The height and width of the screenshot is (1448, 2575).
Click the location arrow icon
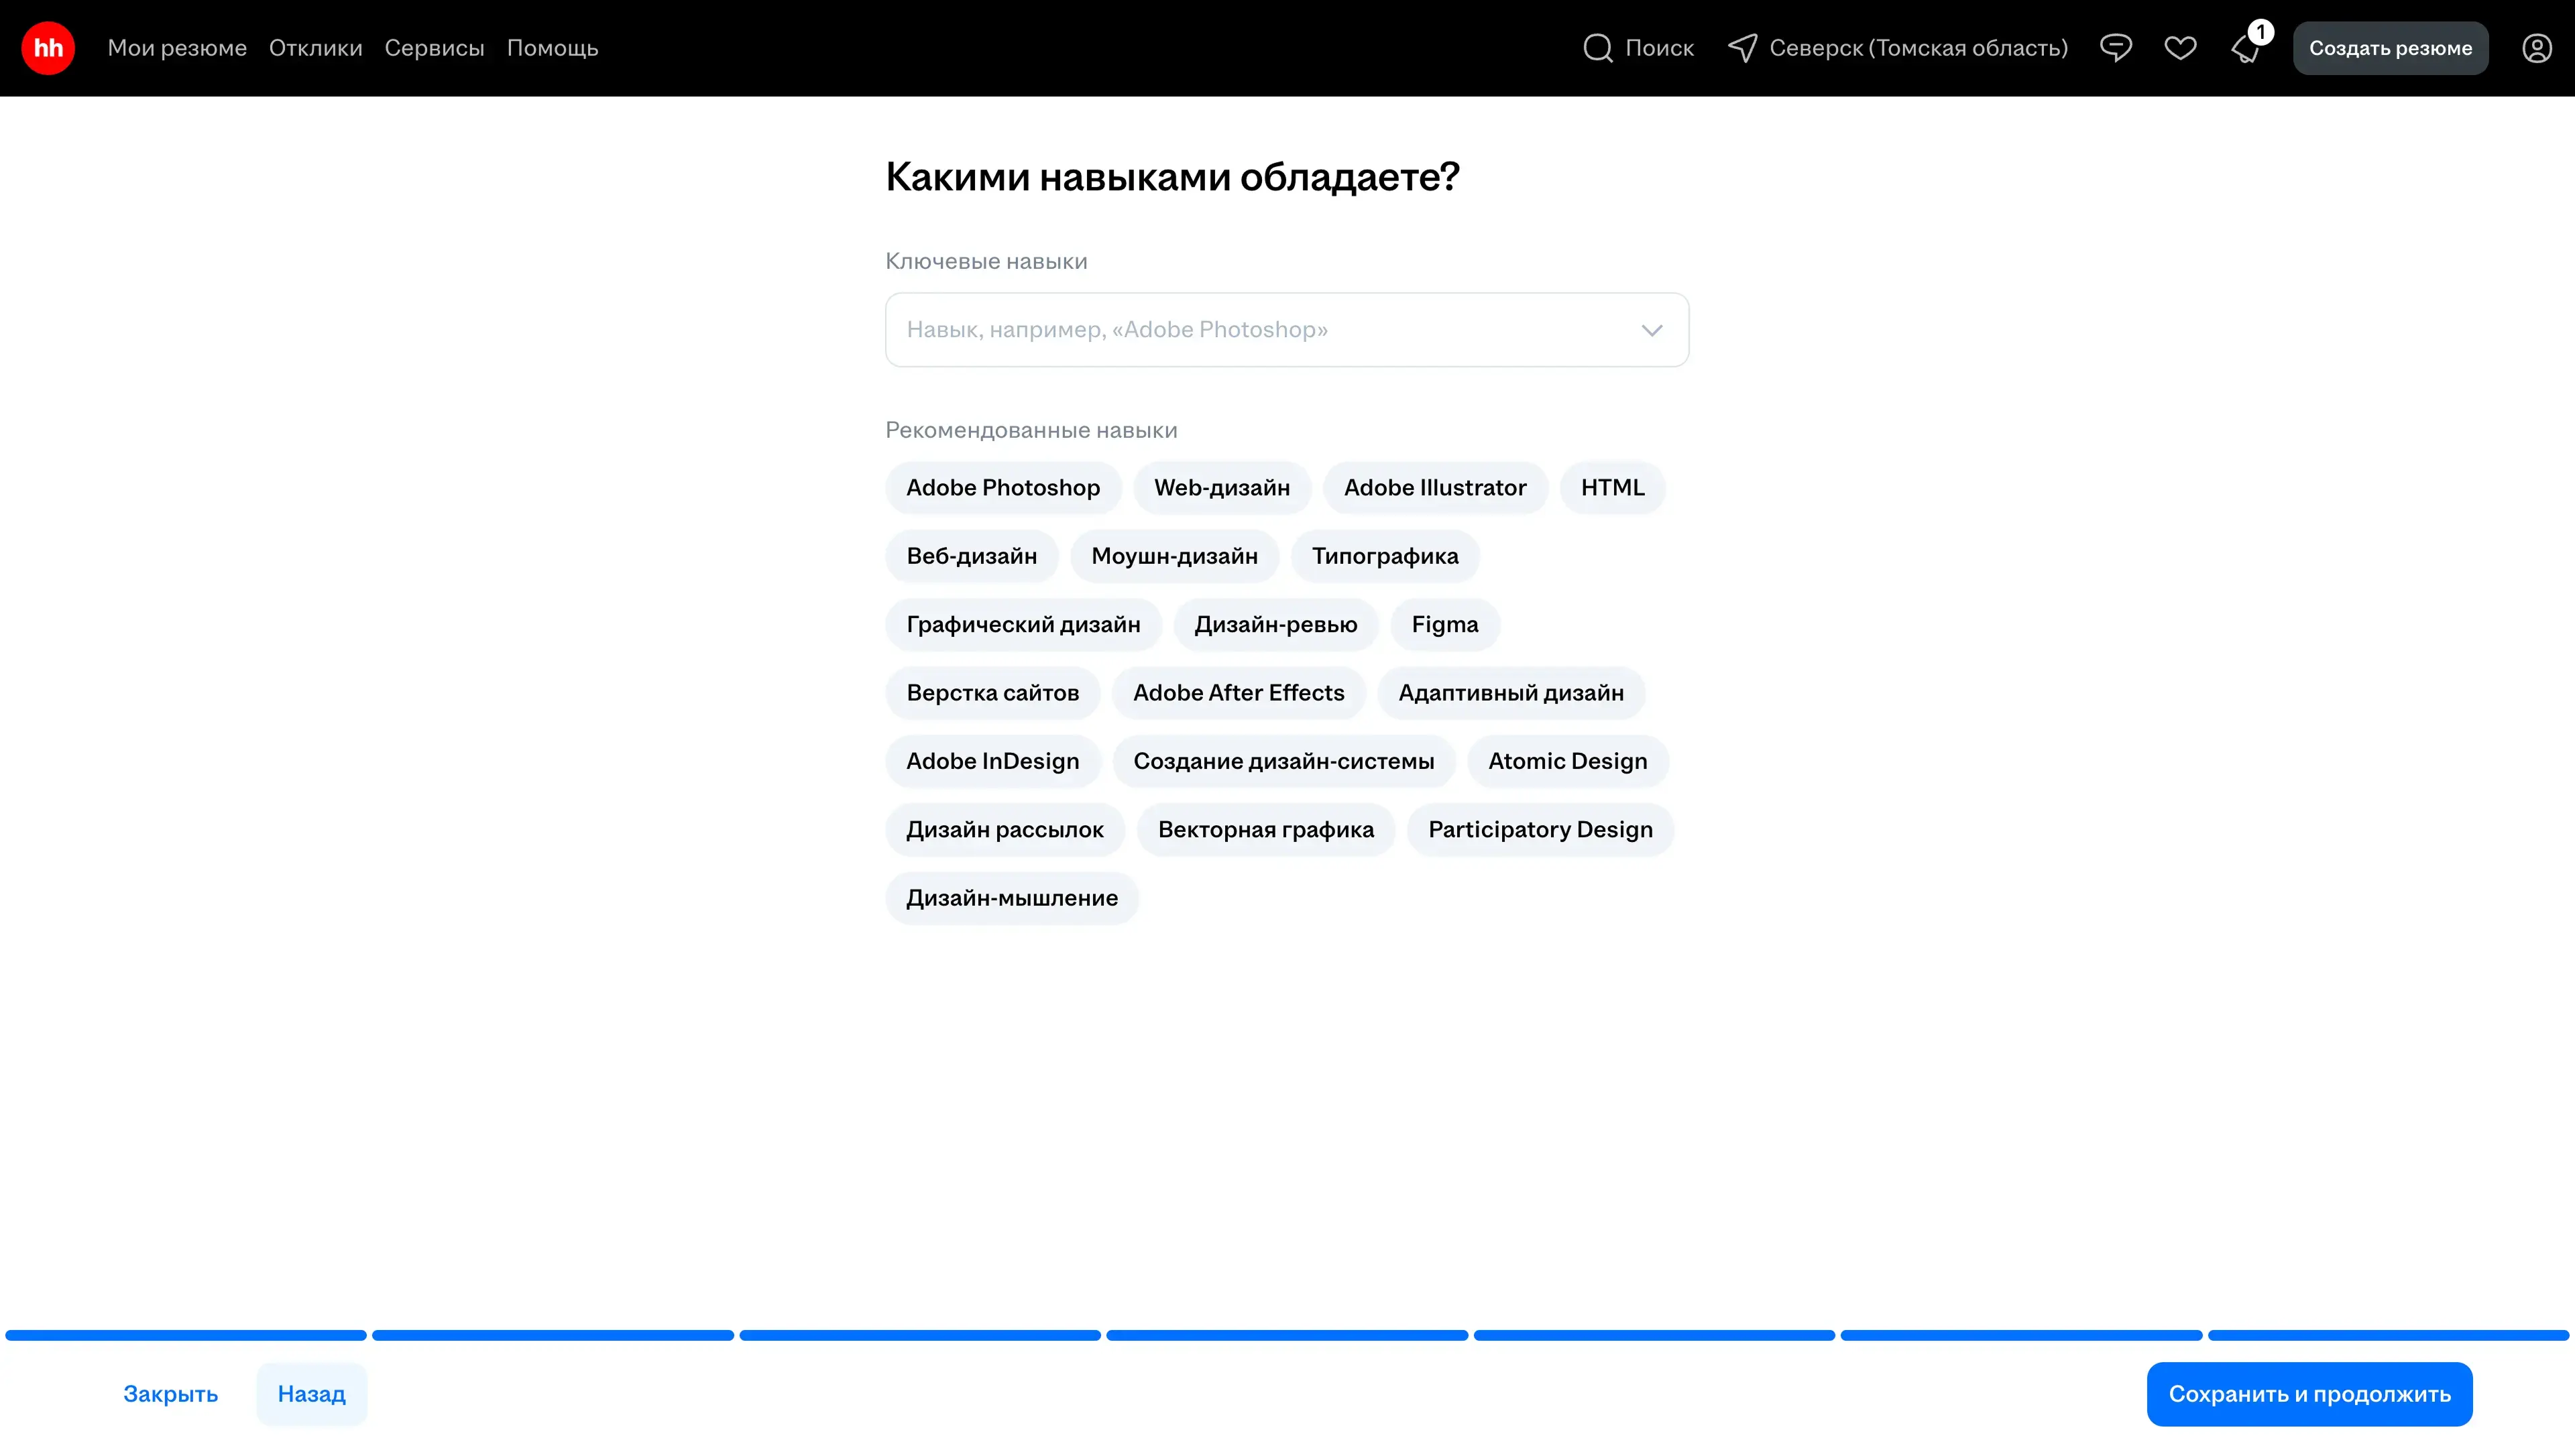[1742, 48]
